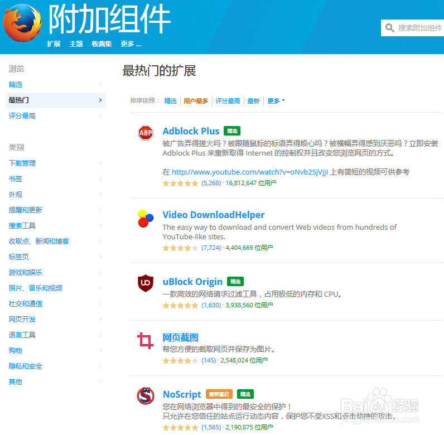The width and height of the screenshot is (444, 435).
Task: Click chevron beside 书签
Action: click(100, 178)
